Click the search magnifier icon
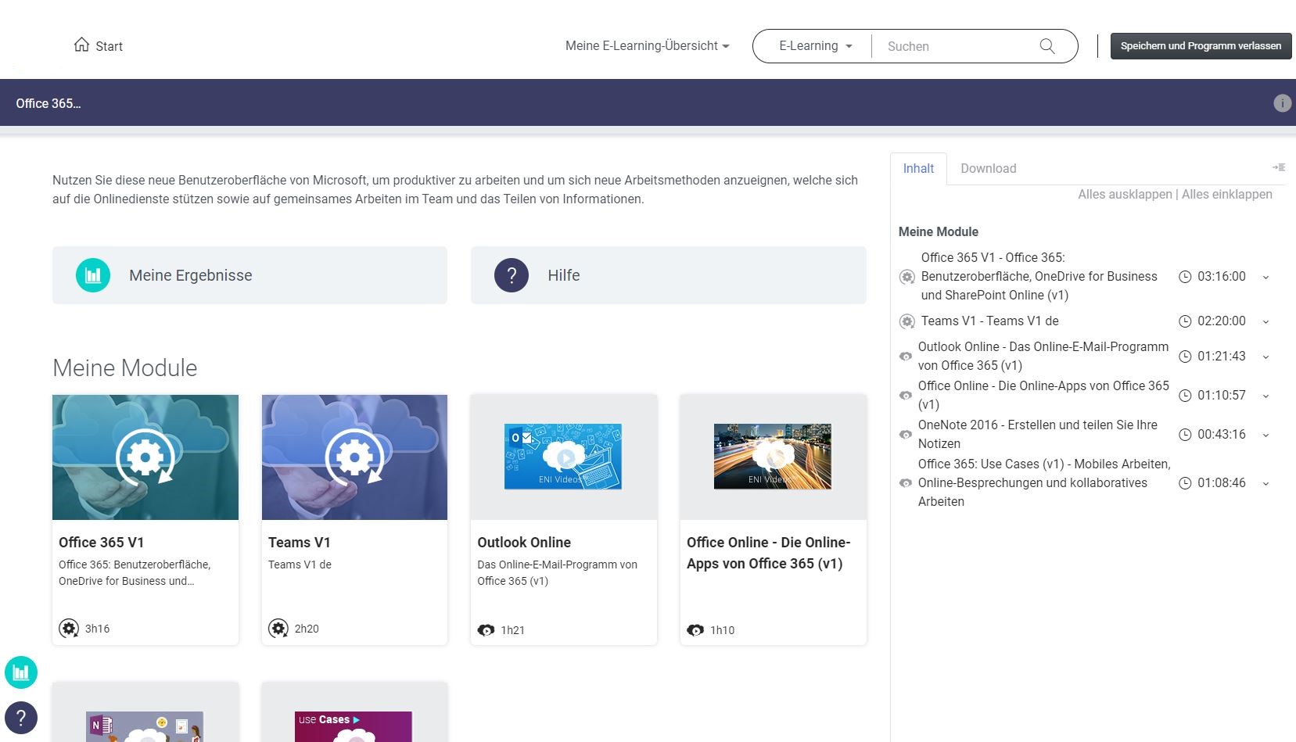The width and height of the screenshot is (1296, 742). click(x=1047, y=46)
